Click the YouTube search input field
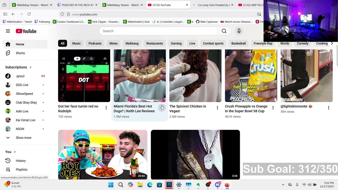338x190 pixels. (158, 31)
